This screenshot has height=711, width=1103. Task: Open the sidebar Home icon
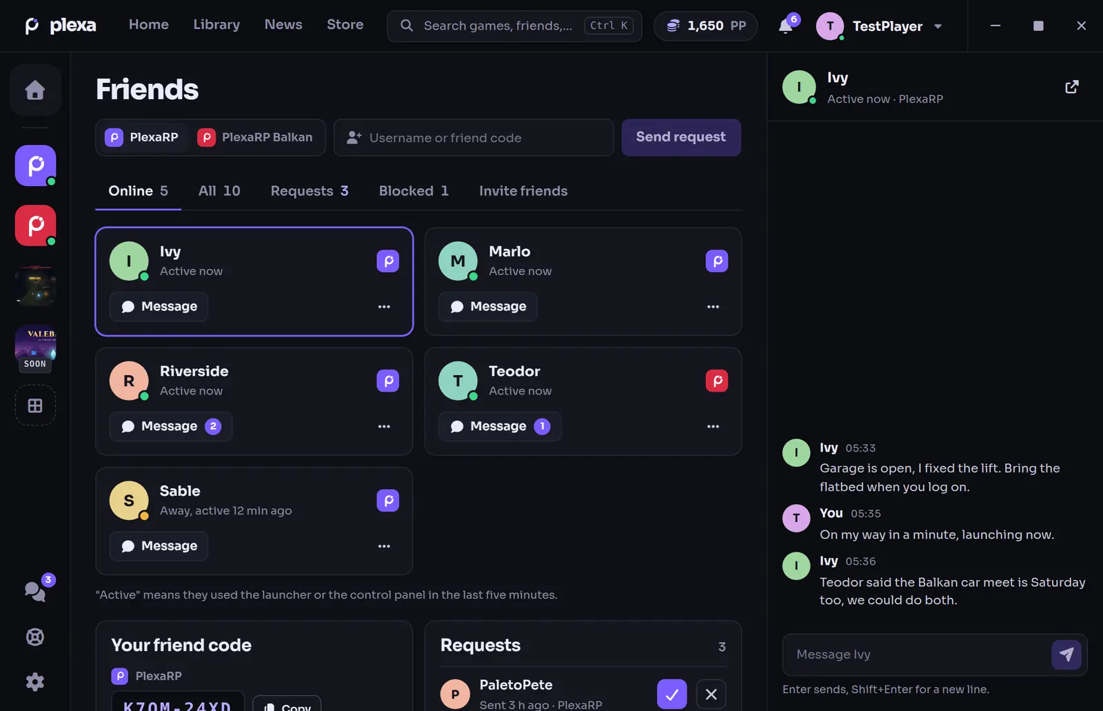(35, 90)
